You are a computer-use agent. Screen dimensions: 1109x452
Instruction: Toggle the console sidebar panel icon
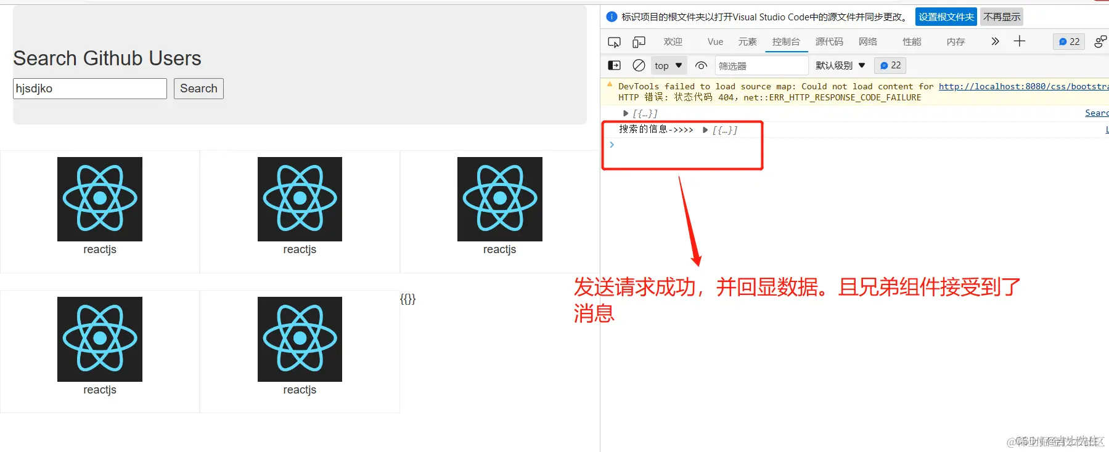(x=614, y=65)
